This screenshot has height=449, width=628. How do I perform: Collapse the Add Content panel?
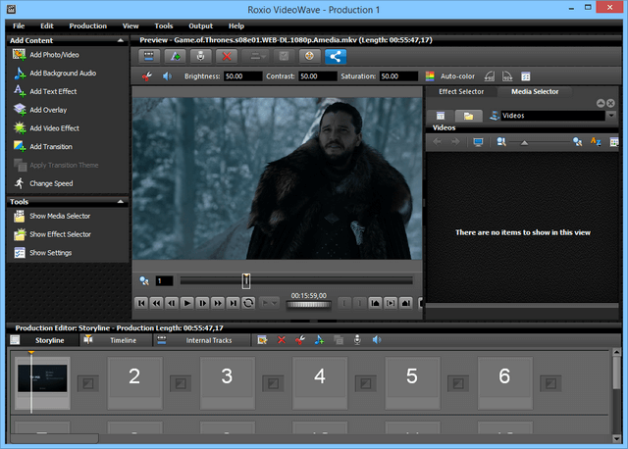coord(119,40)
